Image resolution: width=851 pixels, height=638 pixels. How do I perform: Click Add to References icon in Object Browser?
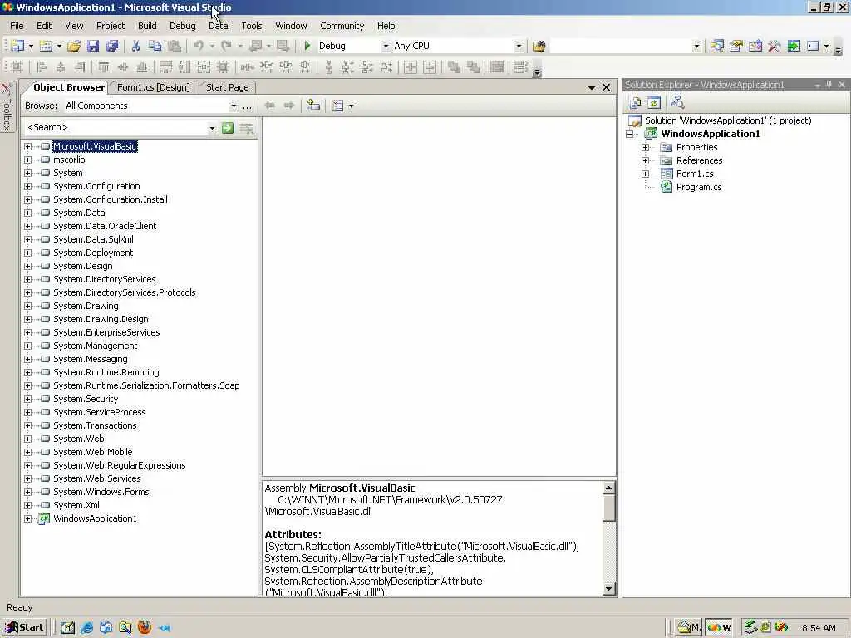313,106
